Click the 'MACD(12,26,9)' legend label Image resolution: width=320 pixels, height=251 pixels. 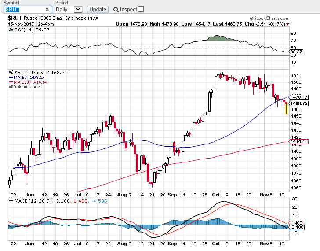point(33,201)
